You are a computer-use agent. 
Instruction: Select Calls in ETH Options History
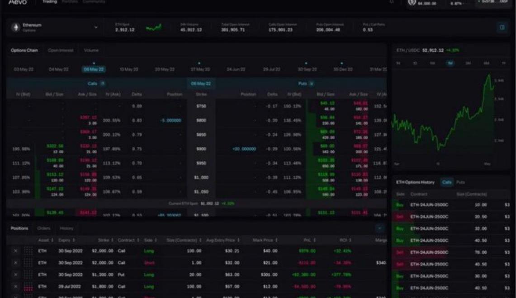[447, 182]
